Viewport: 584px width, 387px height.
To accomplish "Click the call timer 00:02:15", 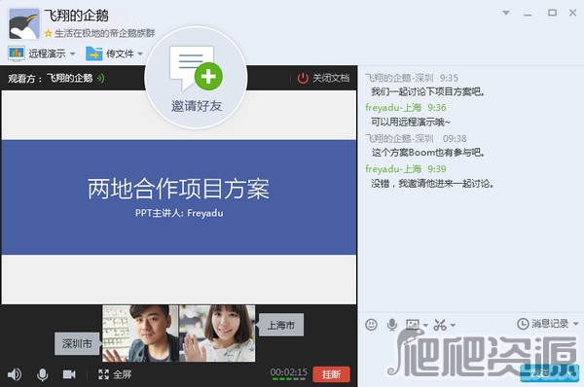I will [289, 372].
